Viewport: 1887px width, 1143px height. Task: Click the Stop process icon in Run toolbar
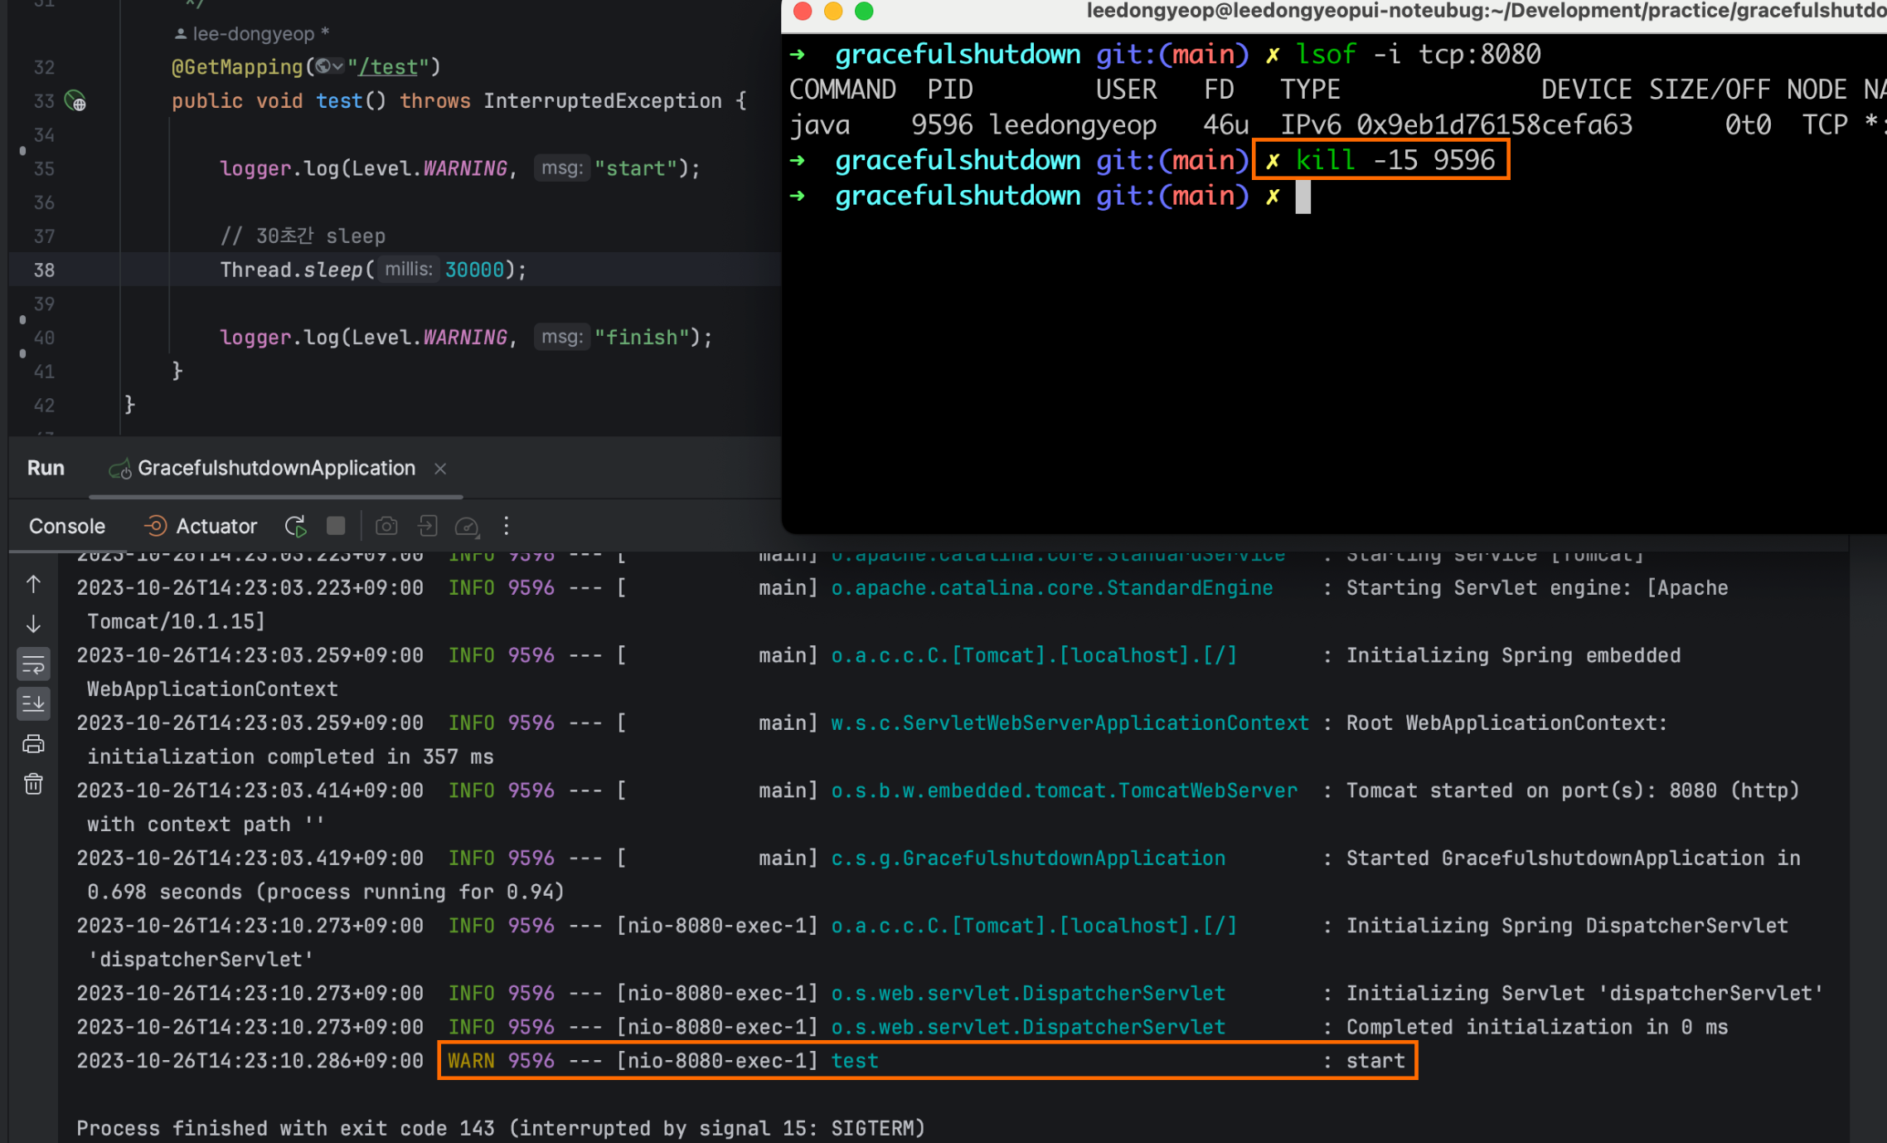click(x=336, y=526)
